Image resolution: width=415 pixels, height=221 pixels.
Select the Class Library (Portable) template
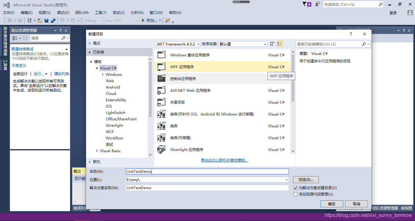[222, 138]
